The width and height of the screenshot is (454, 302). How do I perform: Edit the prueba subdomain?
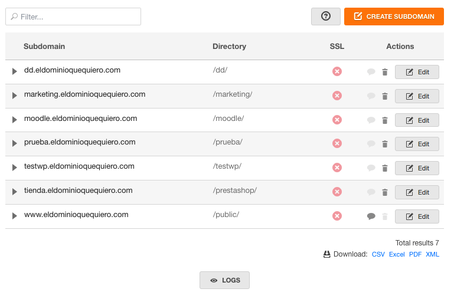click(x=417, y=144)
